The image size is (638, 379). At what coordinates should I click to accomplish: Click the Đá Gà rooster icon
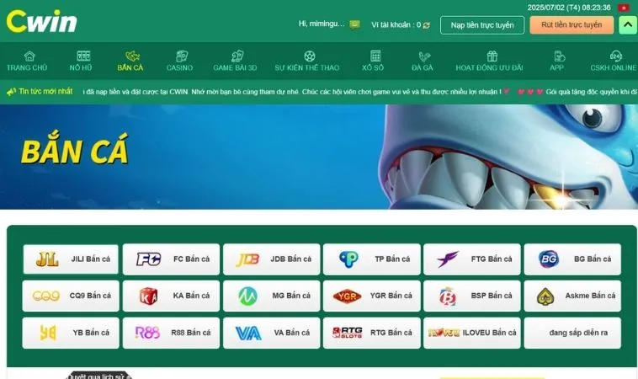point(424,56)
